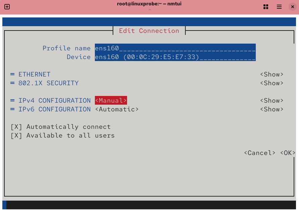Show the IPv6 CONFIGURATION details
299x210 pixels.
pyautogui.click(x=272, y=109)
